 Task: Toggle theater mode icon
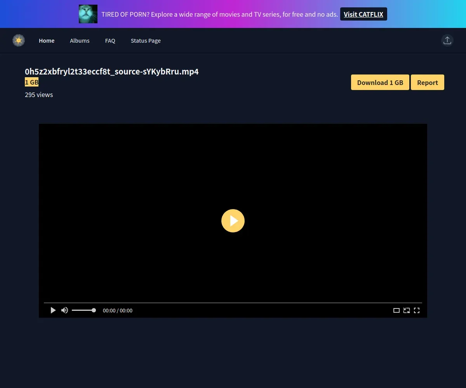tap(396, 310)
